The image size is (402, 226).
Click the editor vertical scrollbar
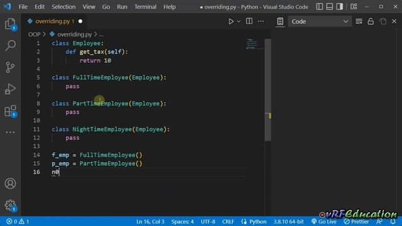click(268, 90)
